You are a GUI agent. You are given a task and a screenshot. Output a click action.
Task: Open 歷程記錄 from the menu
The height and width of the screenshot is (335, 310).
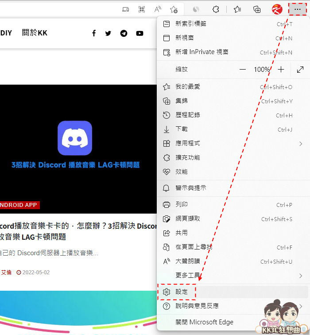click(x=233, y=115)
